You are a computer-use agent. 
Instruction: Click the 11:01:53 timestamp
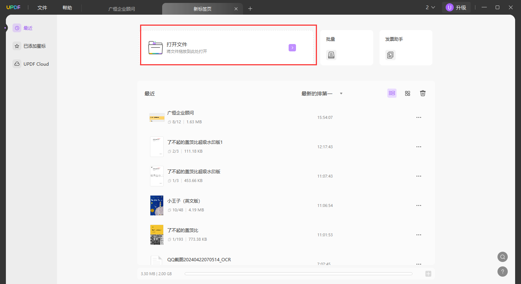(325, 235)
